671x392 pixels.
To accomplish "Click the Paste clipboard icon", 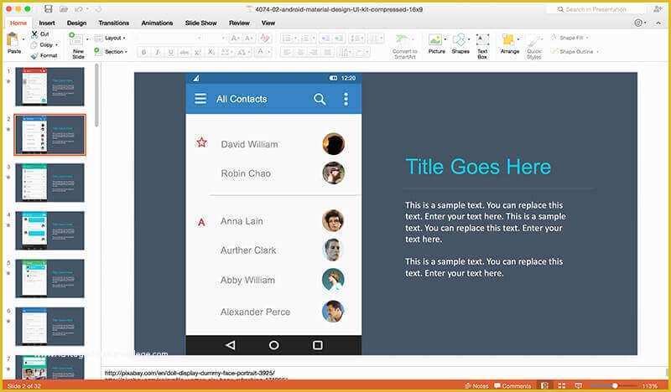I will click(13, 40).
